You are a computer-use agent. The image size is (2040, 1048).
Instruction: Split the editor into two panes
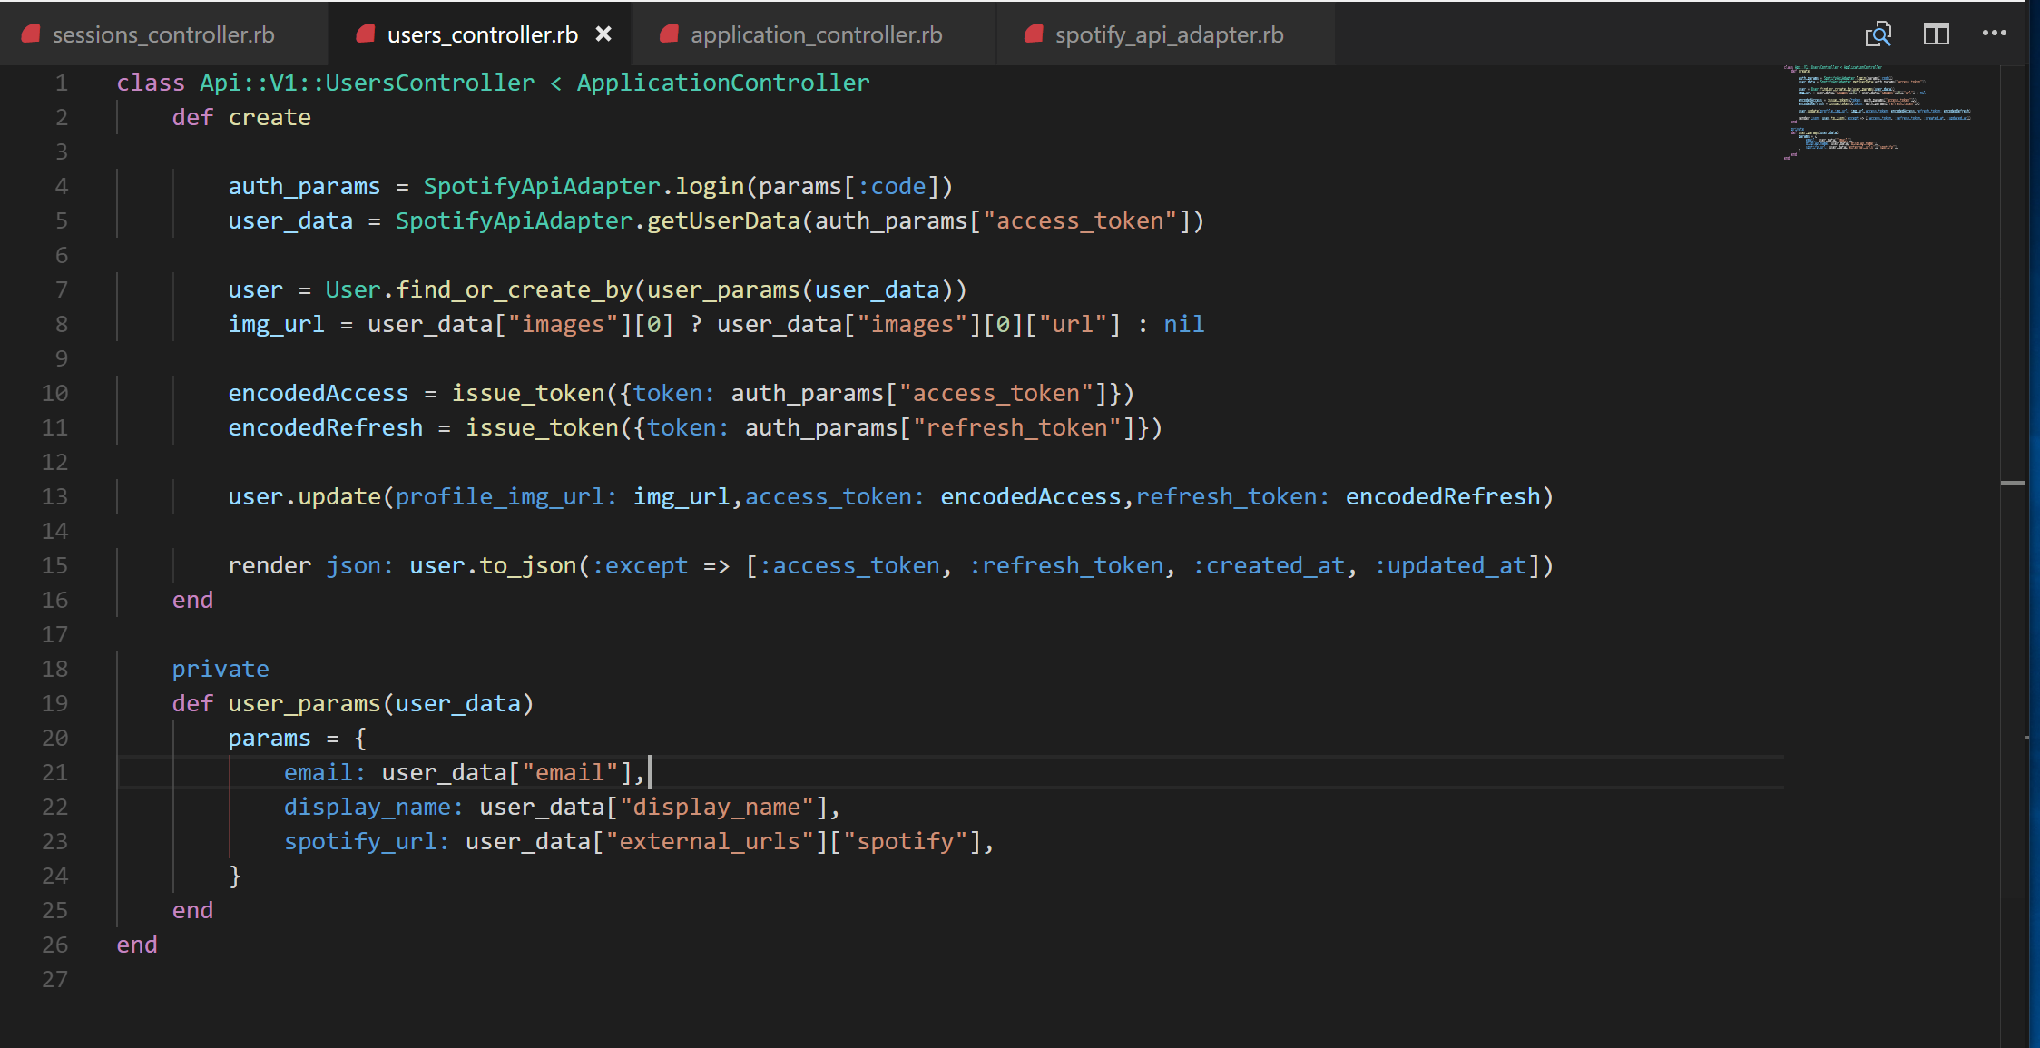[1937, 34]
